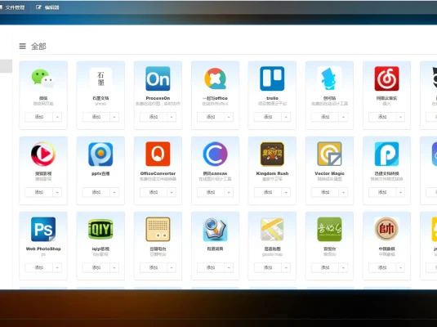This screenshot has width=437, height=327.
Task: Add the iqiyi影视 app via 添加 button
Action: [96, 267]
